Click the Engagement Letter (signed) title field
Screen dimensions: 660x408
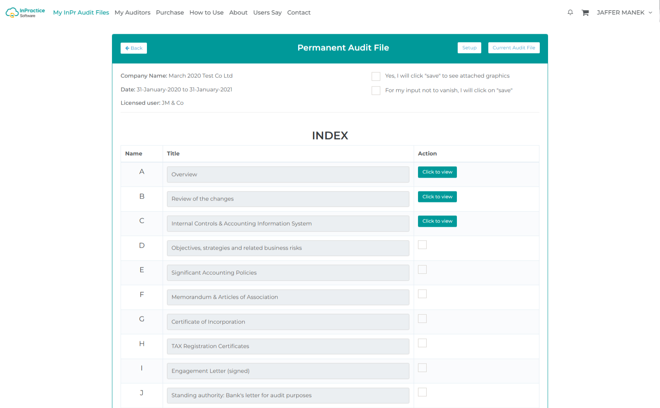pos(288,371)
